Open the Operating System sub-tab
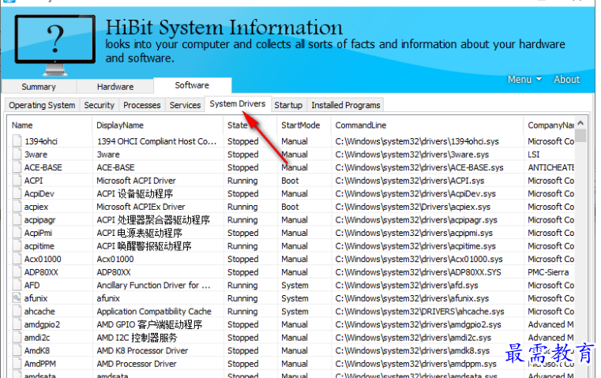The height and width of the screenshot is (378, 601). click(x=42, y=105)
